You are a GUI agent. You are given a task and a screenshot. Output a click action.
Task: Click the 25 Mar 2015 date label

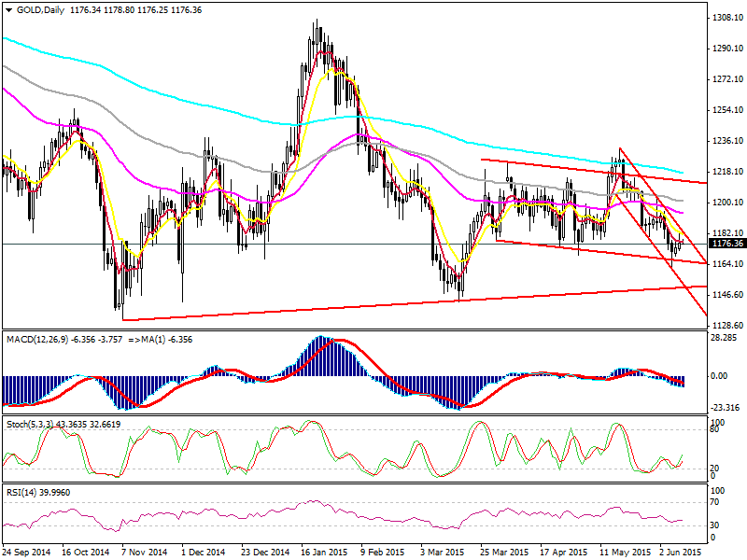pyautogui.click(x=504, y=553)
